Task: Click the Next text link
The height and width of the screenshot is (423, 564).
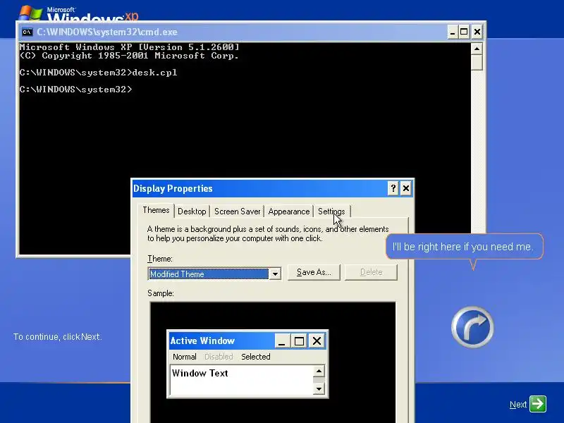Action: 518,405
